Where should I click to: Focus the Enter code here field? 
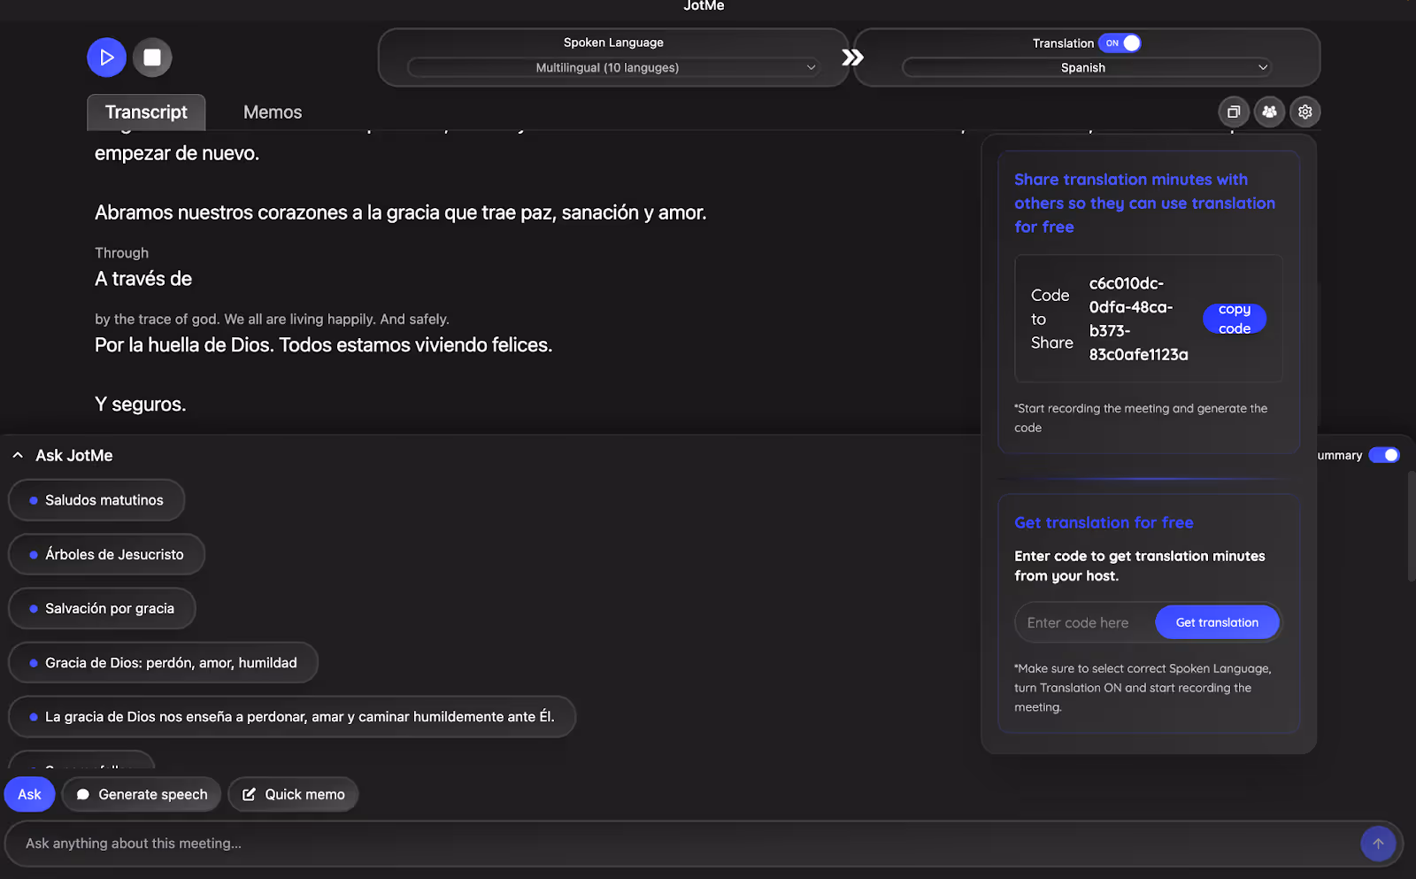(1085, 622)
